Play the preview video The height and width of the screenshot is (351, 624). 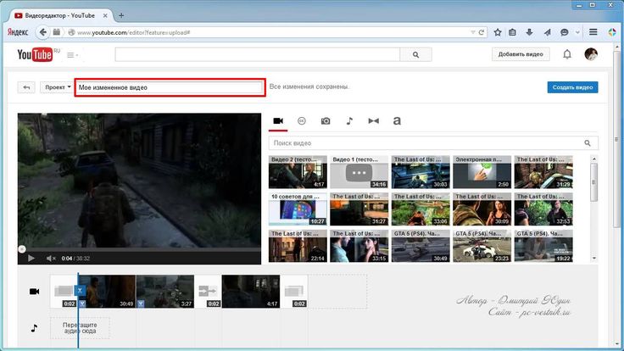pyautogui.click(x=31, y=259)
